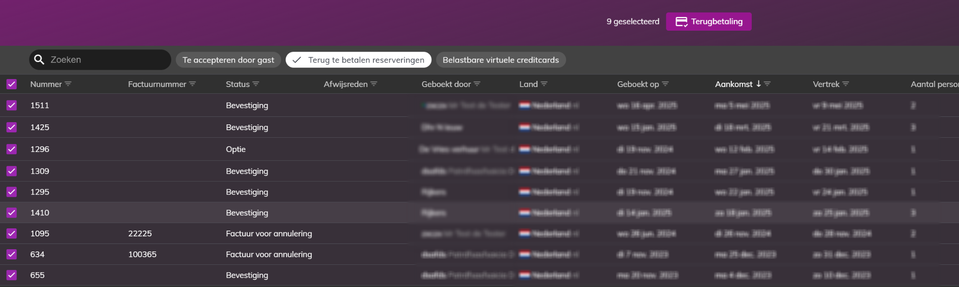Open the Geboekt op column filter icon
Image resolution: width=959 pixels, height=287 pixels.
tap(665, 84)
